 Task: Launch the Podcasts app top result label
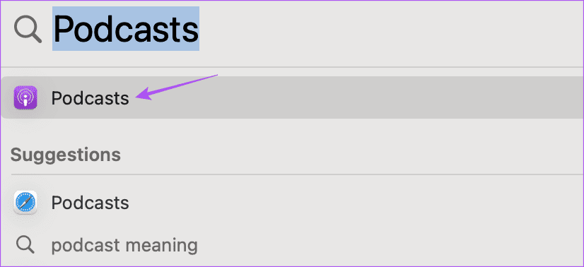click(90, 98)
